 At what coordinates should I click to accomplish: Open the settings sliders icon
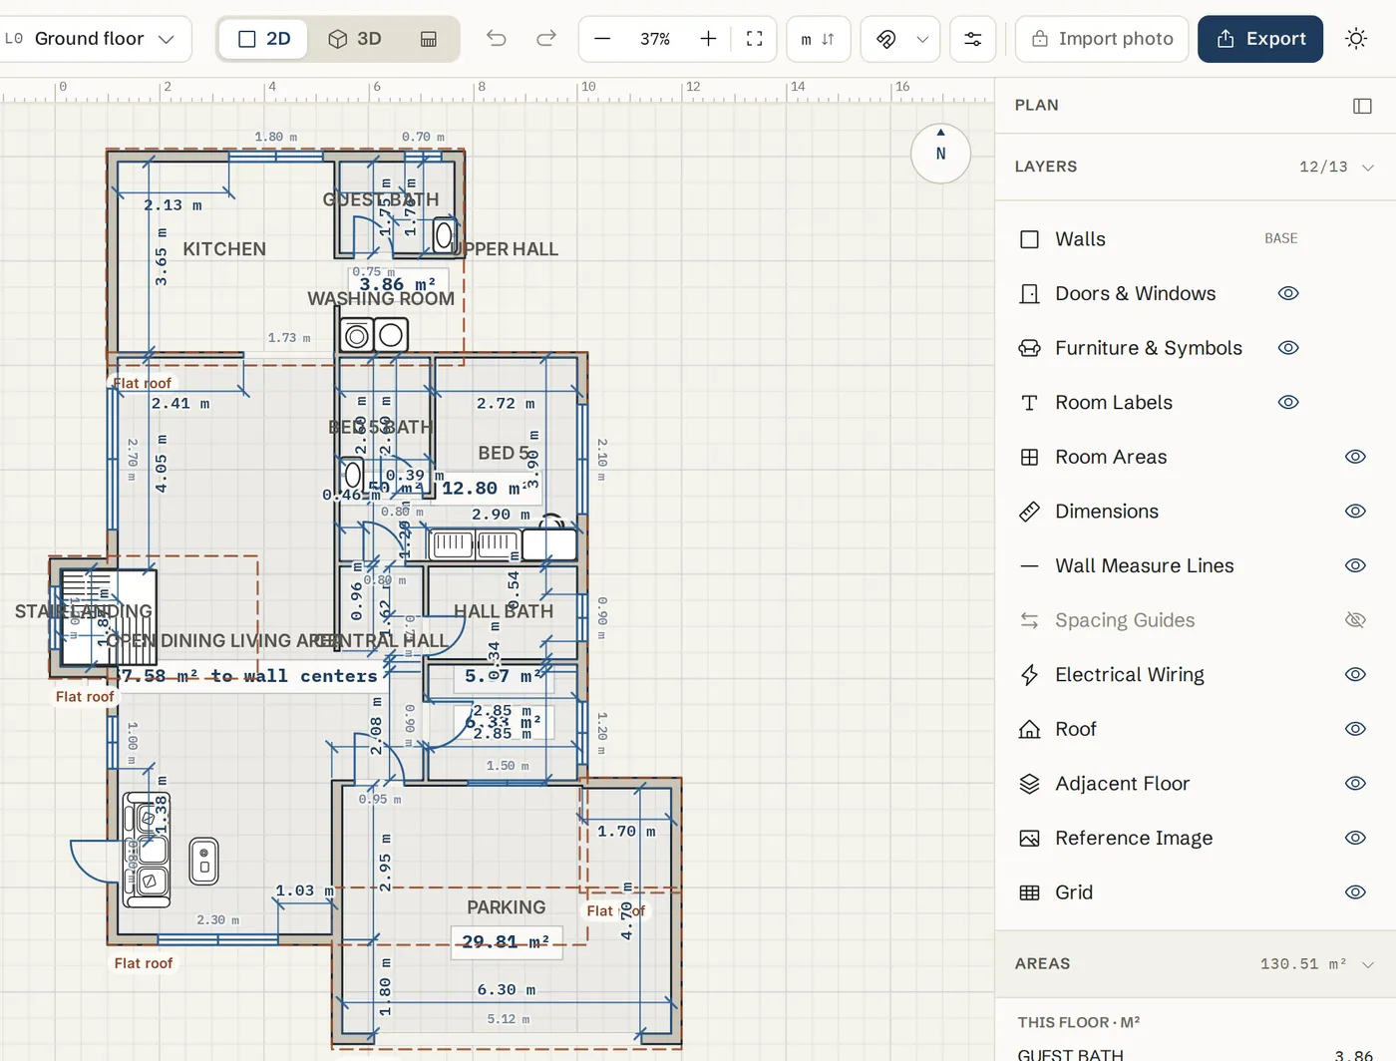pyautogui.click(x=973, y=39)
